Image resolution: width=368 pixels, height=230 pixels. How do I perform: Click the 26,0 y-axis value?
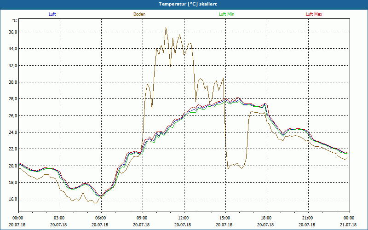tap(13, 116)
